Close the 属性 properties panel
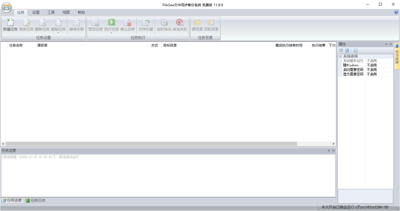 point(391,44)
